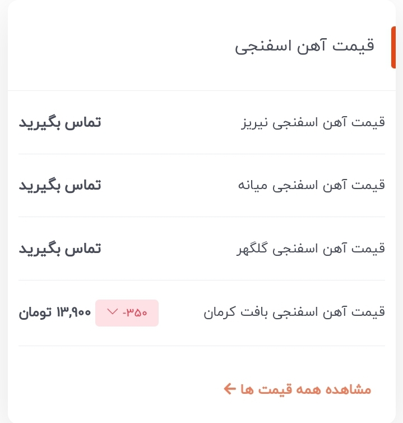The height and width of the screenshot is (423, 403).
Task: Tap تماس بگیرید next to گلگهر
Action: click(60, 249)
